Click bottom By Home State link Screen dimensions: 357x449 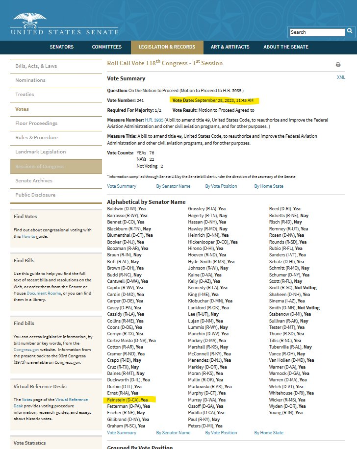click(x=269, y=433)
